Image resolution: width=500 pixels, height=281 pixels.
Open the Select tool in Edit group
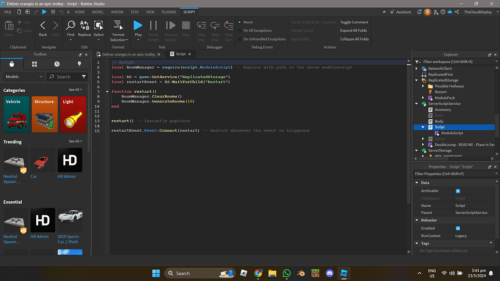(99, 25)
